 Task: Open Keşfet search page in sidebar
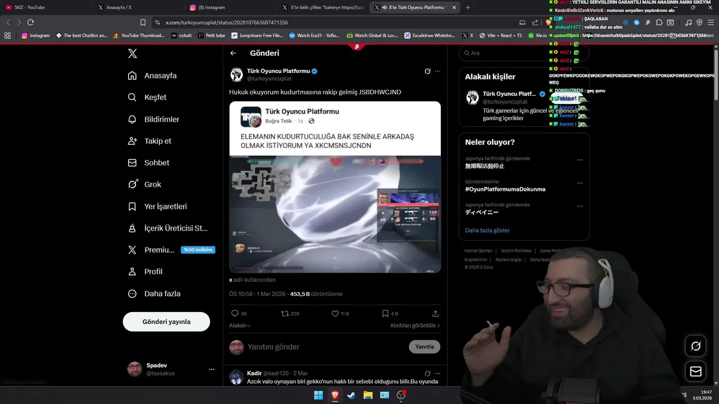click(x=147, y=97)
